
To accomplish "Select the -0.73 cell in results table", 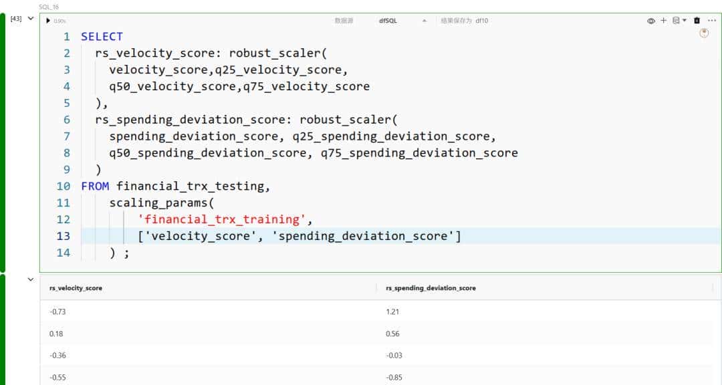I will coord(57,311).
